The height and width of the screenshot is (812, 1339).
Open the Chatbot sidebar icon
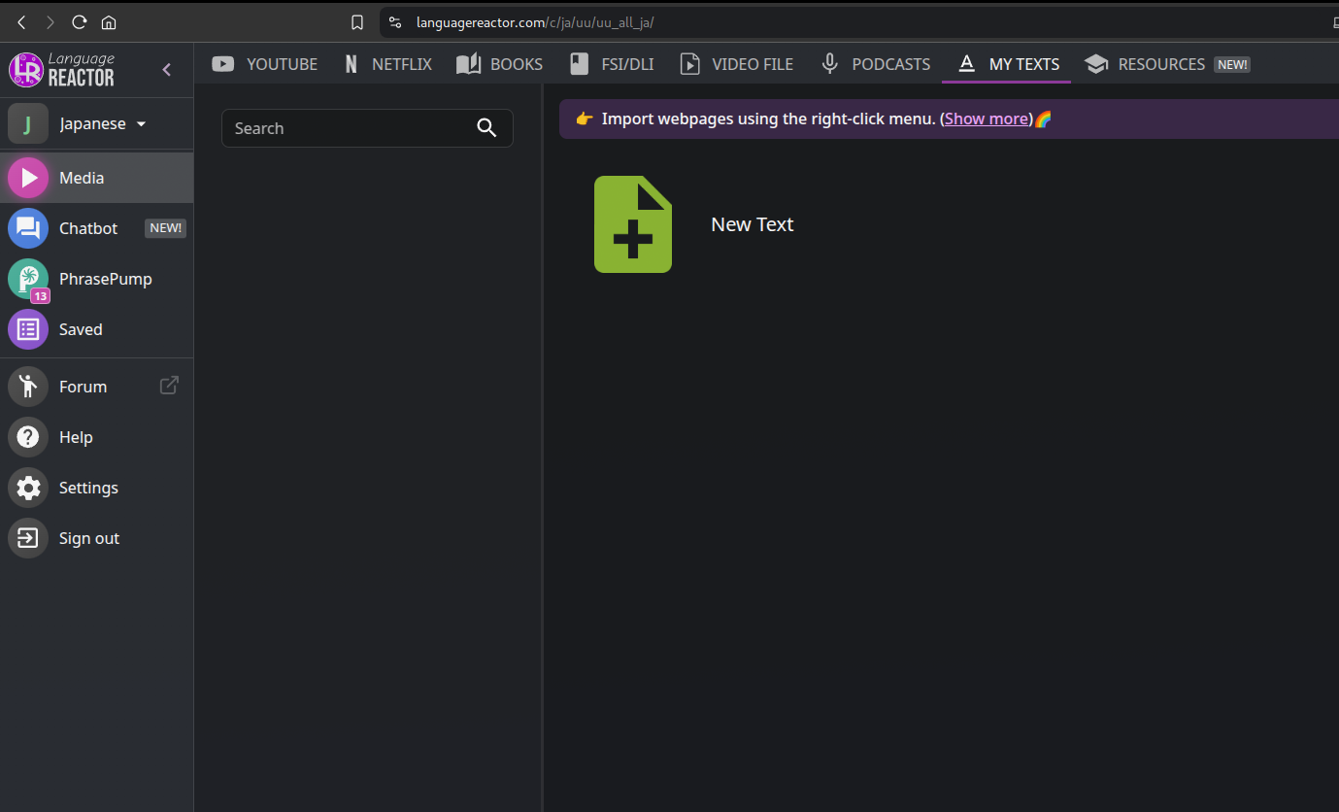pyautogui.click(x=28, y=228)
